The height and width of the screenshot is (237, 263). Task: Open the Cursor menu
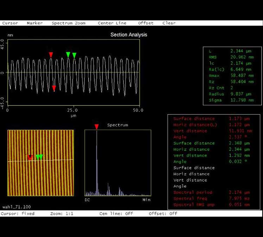(10, 23)
